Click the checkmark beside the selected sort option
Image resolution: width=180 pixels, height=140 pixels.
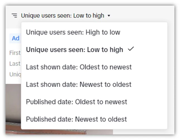(x=131, y=49)
